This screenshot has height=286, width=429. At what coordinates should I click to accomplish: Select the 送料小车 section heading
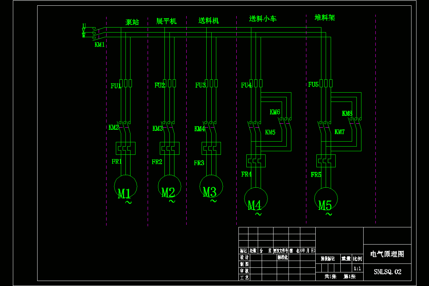[x=263, y=19]
